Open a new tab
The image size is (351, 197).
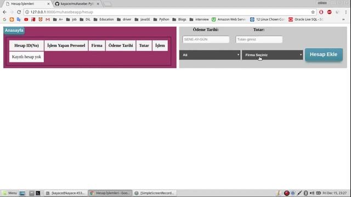(107, 4)
